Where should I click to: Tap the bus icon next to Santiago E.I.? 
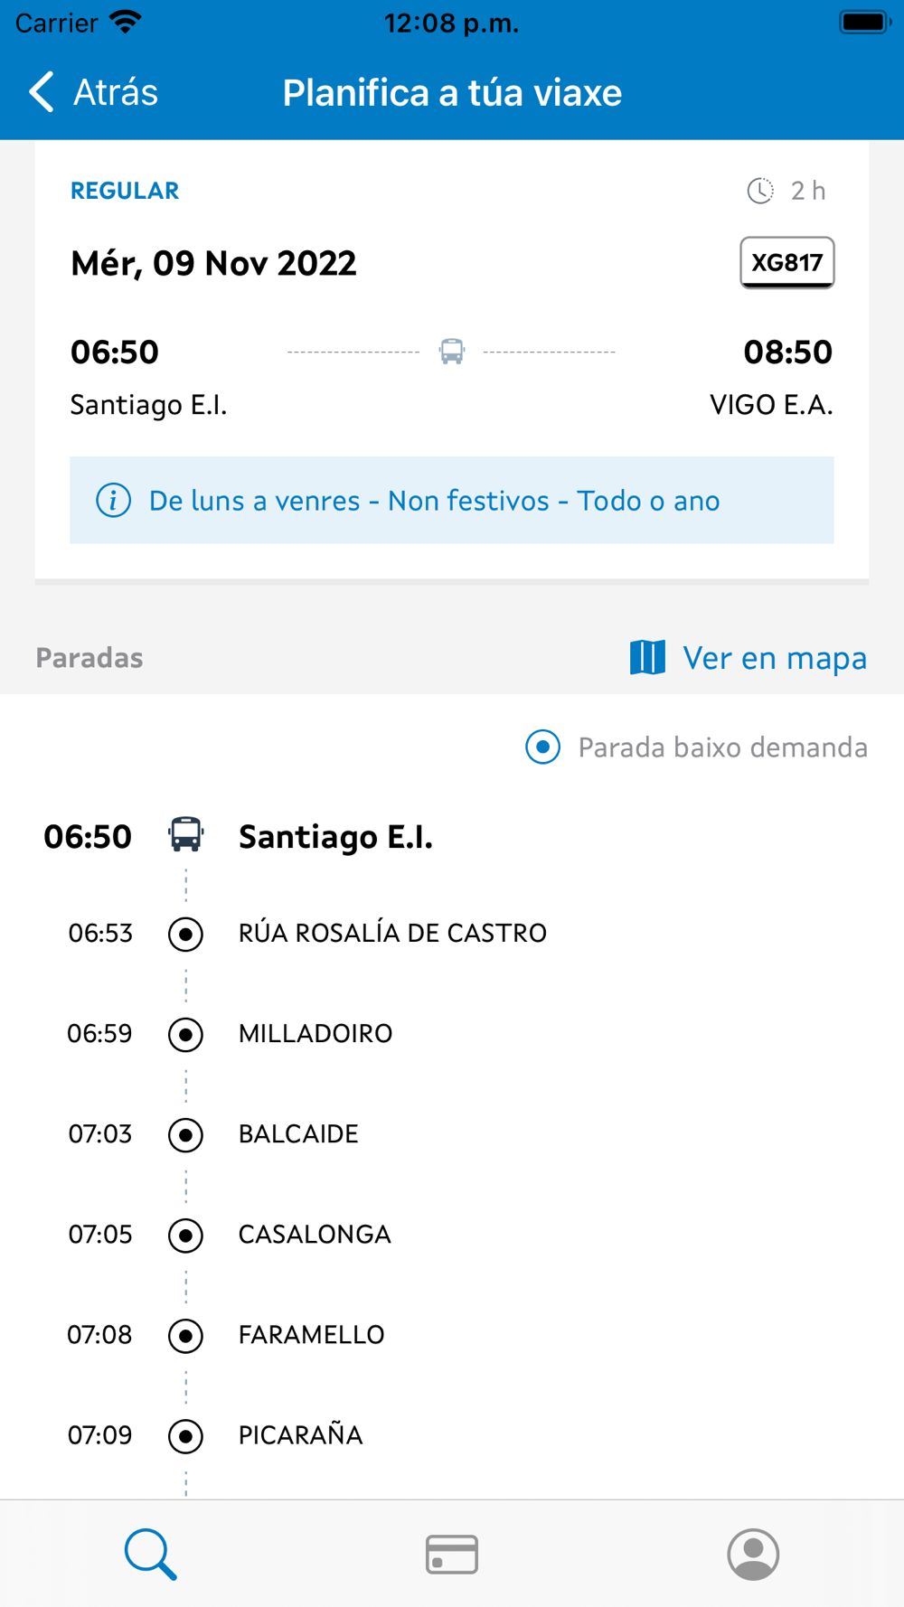(186, 835)
